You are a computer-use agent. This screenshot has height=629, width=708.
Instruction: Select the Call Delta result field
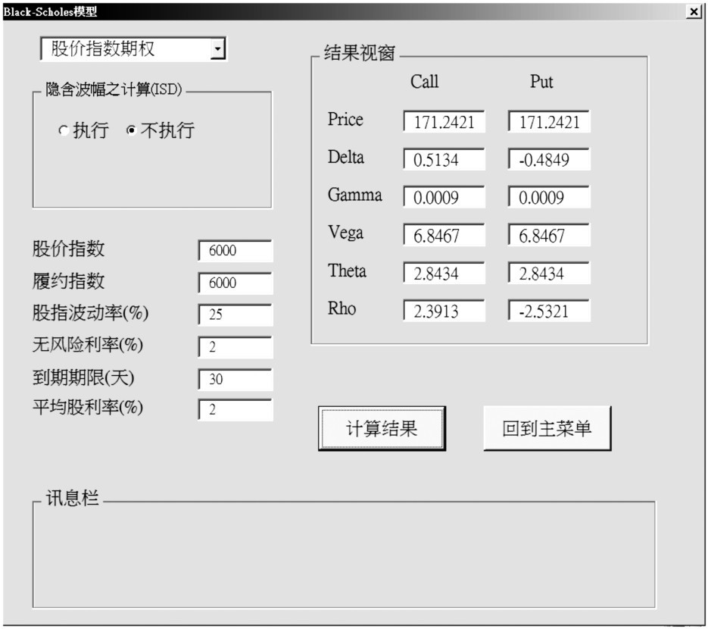444,160
